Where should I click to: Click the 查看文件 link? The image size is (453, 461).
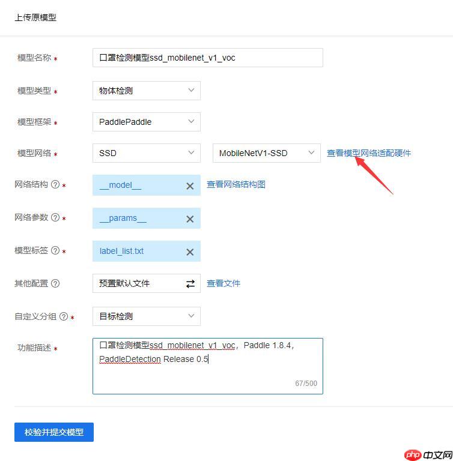click(223, 283)
